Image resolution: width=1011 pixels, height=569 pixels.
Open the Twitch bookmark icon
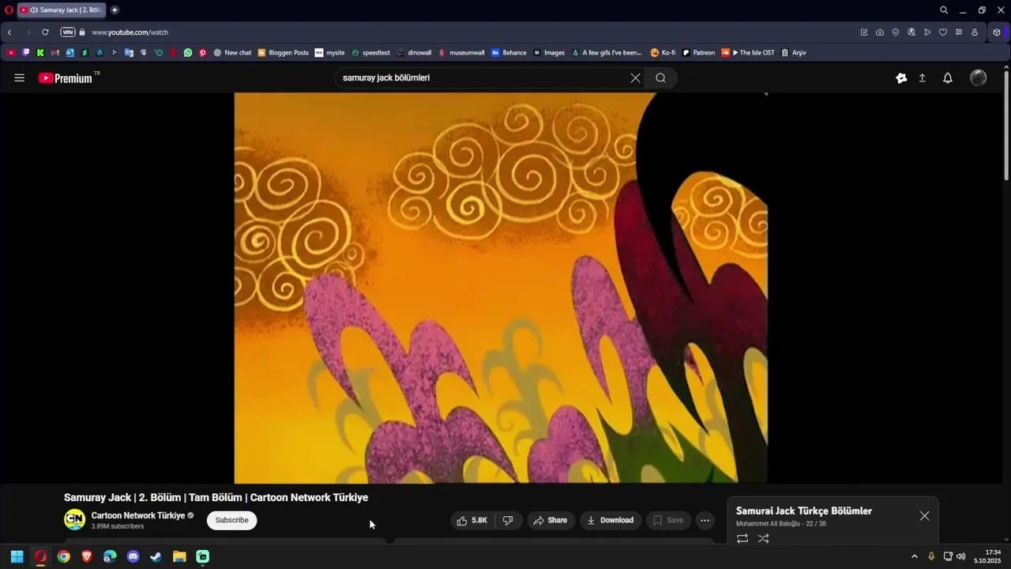[x=26, y=53]
